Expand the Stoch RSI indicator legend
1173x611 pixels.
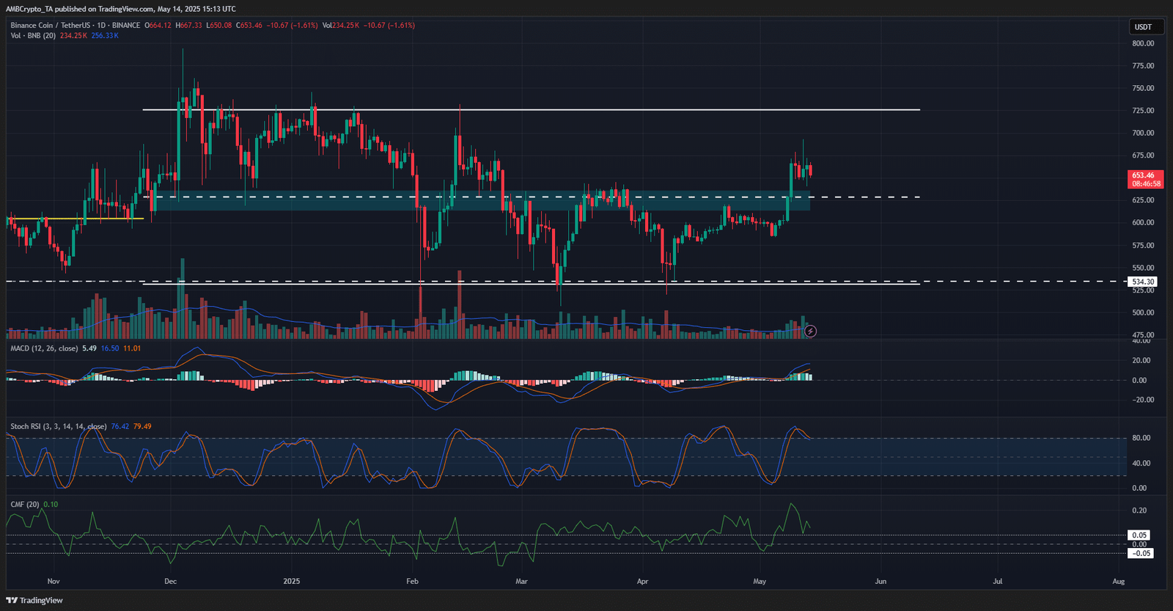pos(59,426)
